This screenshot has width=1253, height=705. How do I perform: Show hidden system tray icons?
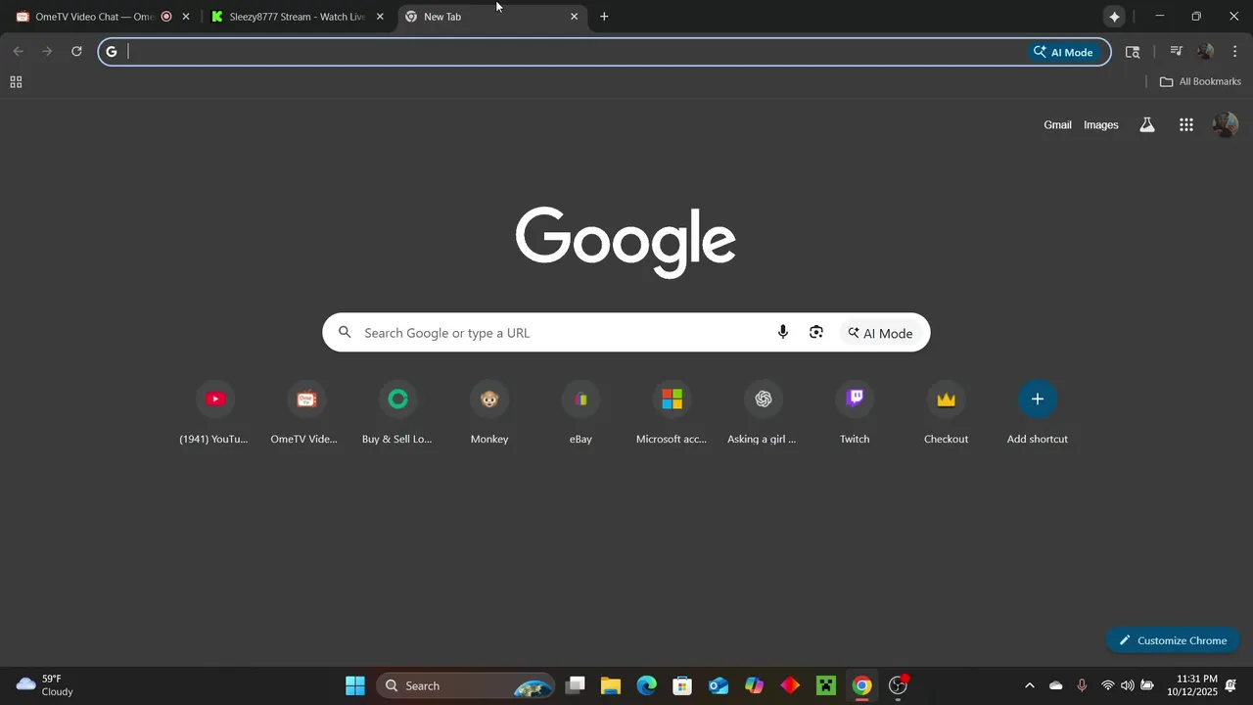tap(1029, 685)
